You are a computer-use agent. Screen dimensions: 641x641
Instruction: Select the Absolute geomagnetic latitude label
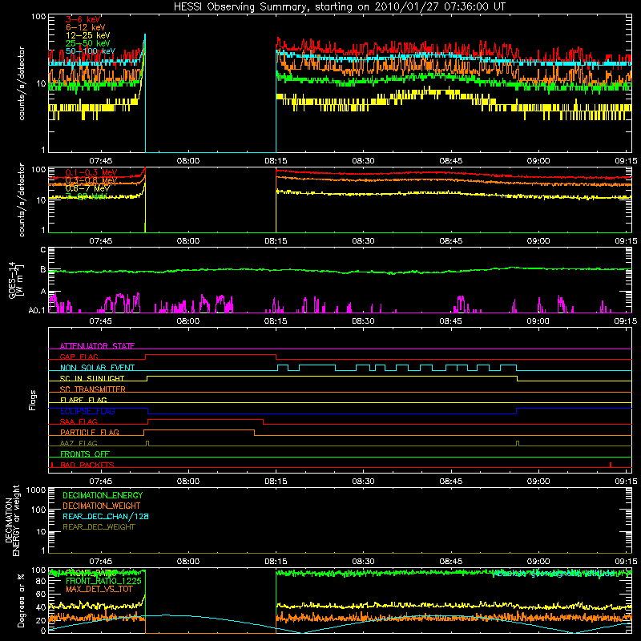[x=554, y=574]
